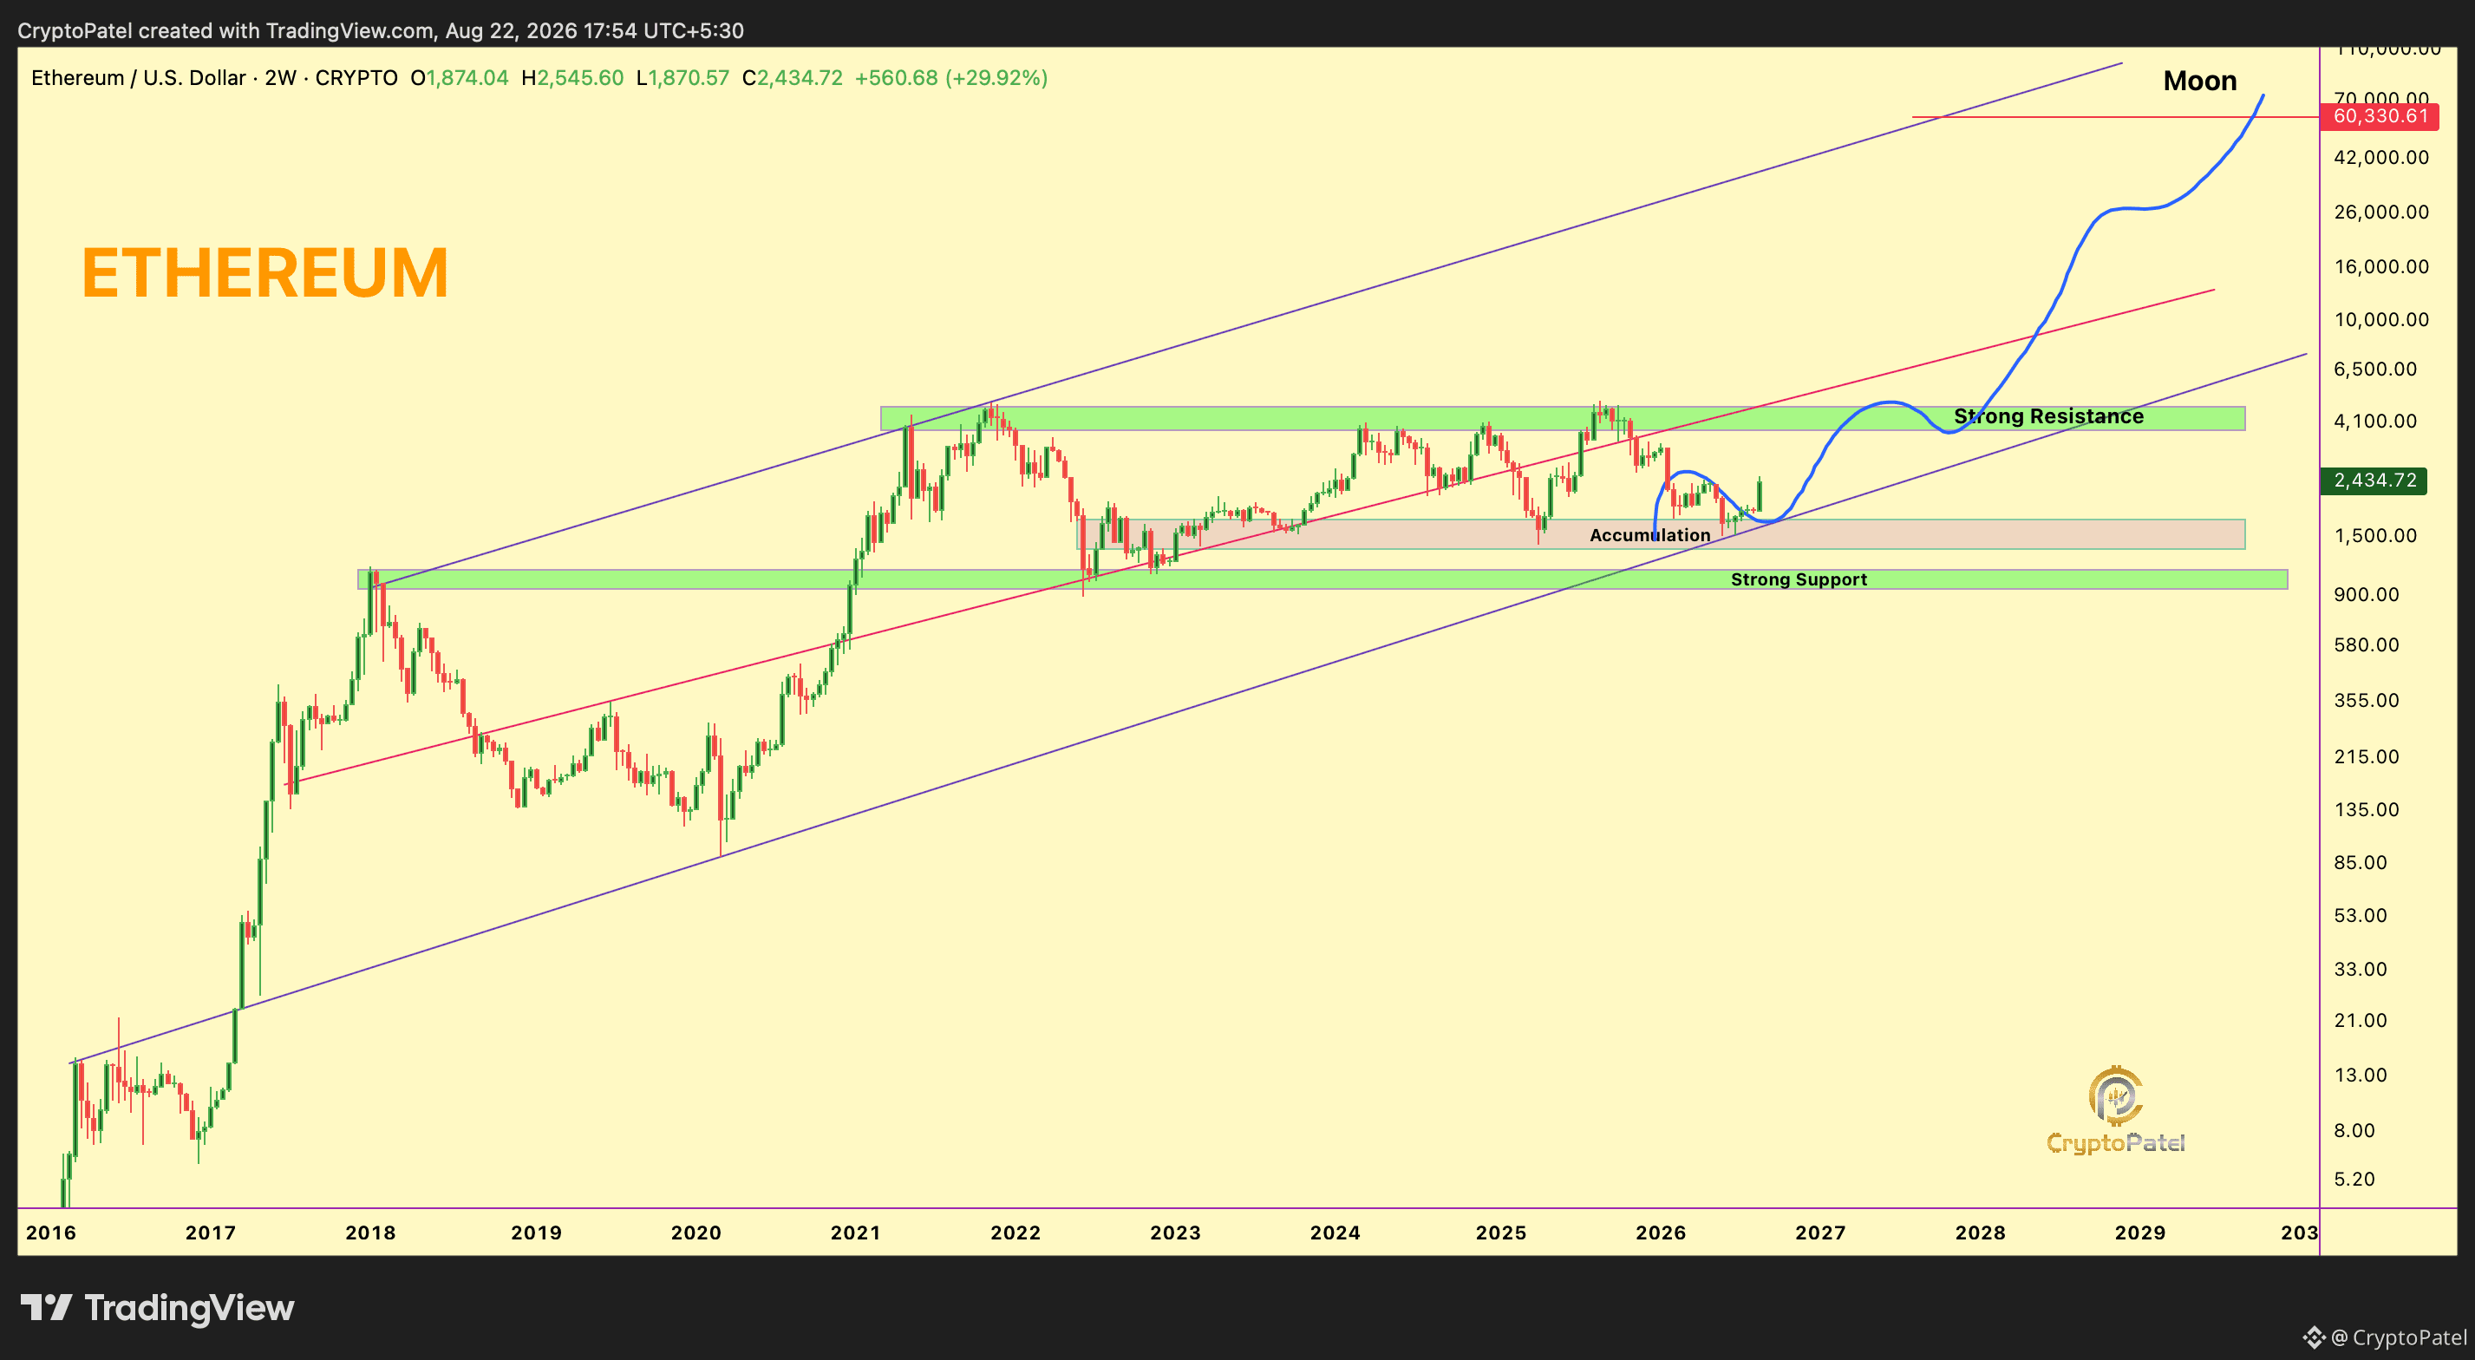
Task: Click the 2027 label on the time axis
Action: point(1821,1233)
